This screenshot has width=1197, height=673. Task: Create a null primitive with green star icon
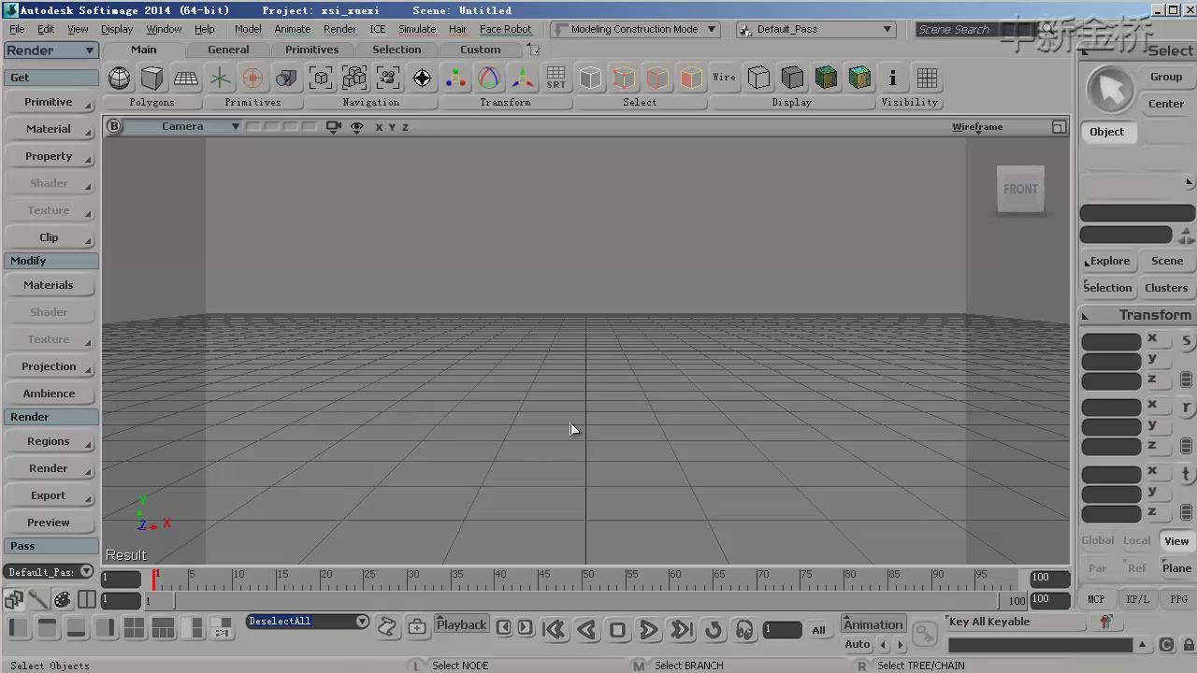(220, 78)
